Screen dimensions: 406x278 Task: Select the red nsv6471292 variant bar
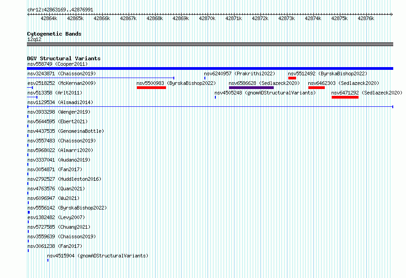(x=345, y=97)
